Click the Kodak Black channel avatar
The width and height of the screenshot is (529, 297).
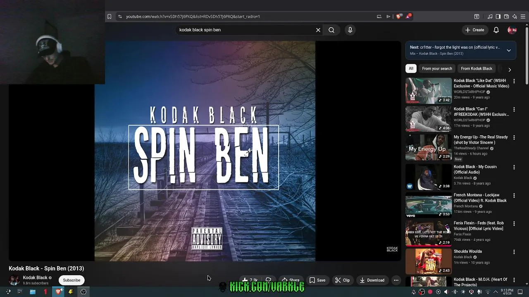[14, 280]
